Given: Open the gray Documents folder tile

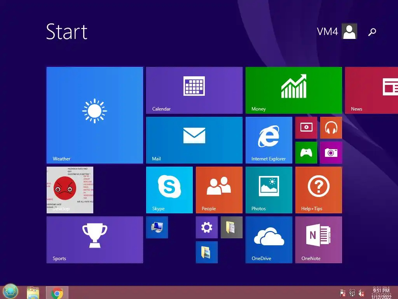Looking at the screenshot, I should (x=232, y=227).
